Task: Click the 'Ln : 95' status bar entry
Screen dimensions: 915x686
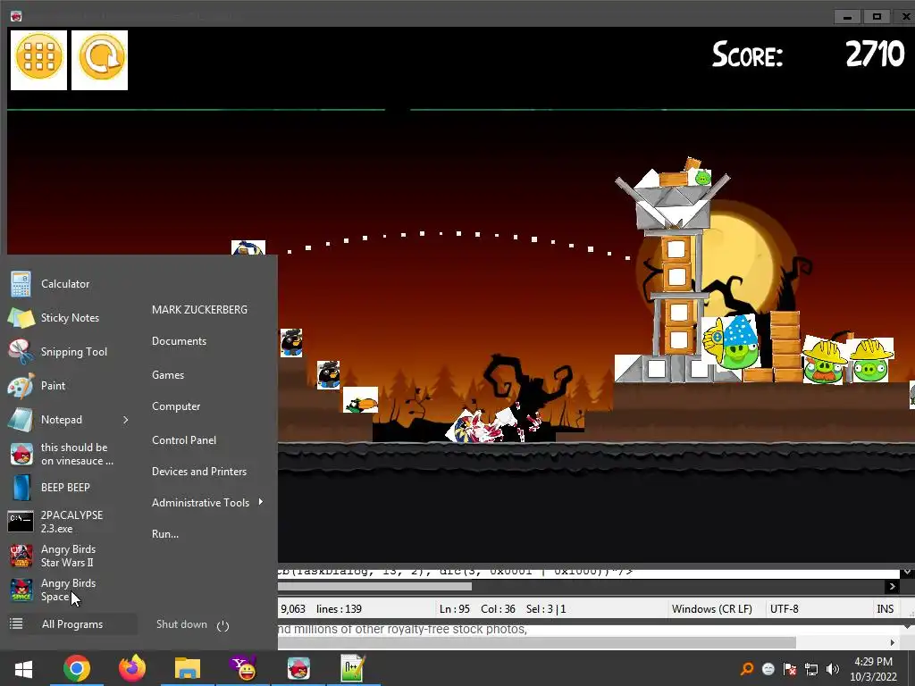Action: (x=455, y=609)
